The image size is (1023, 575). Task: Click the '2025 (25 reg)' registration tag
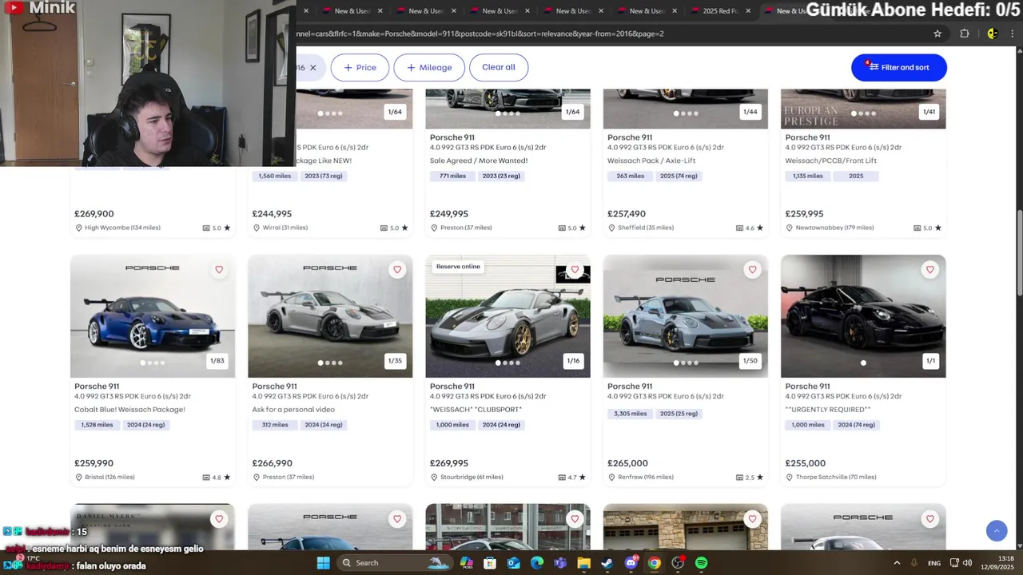[x=679, y=414]
